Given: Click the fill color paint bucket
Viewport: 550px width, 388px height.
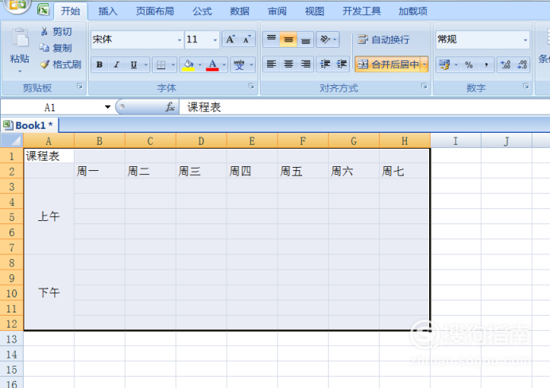Looking at the screenshot, I should point(188,65).
